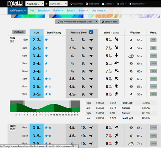Toggle the Hourly forecast view
Image resolution: width=161 pixels, height=148 pixels.
(19, 32)
